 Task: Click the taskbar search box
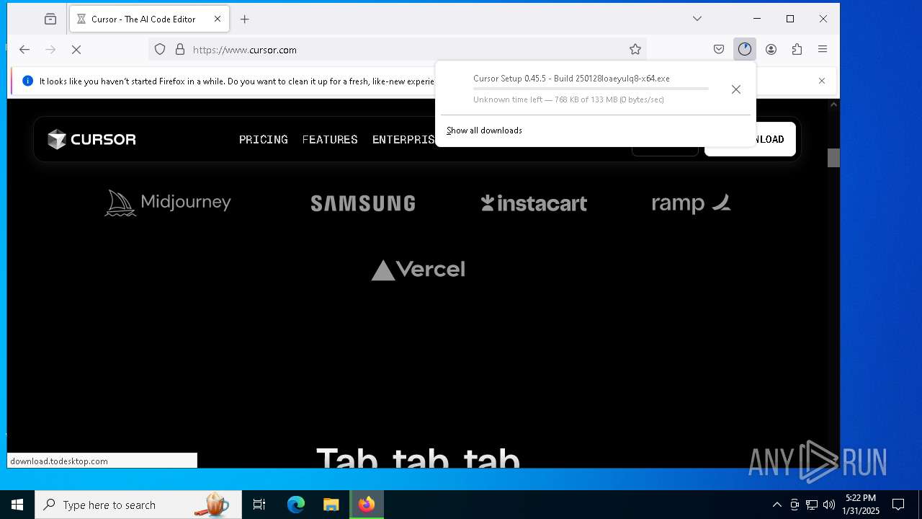138,505
